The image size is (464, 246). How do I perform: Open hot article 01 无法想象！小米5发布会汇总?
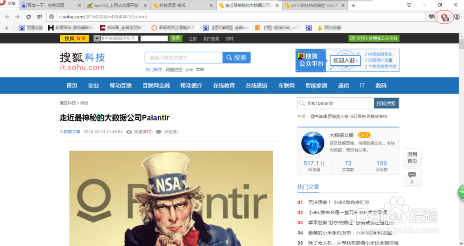click(x=339, y=202)
